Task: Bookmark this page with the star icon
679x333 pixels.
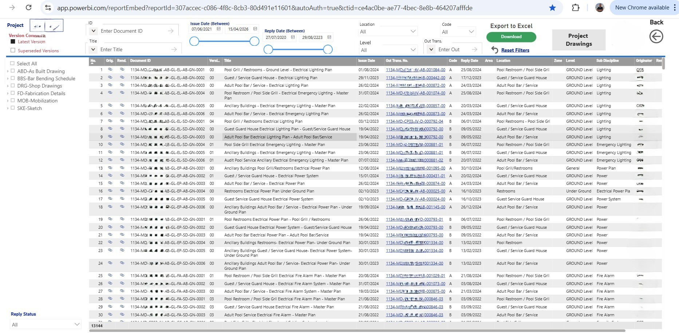Action: point(552,8)
